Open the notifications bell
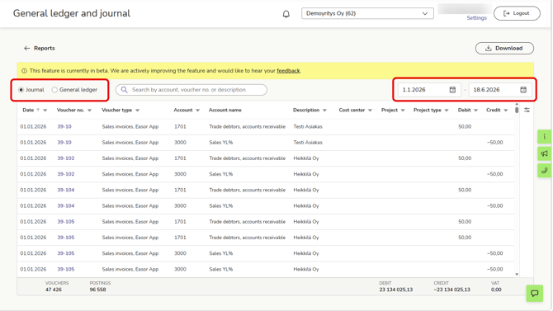Image resolution: width=553 pixels, height=311 pixels. 286,14
